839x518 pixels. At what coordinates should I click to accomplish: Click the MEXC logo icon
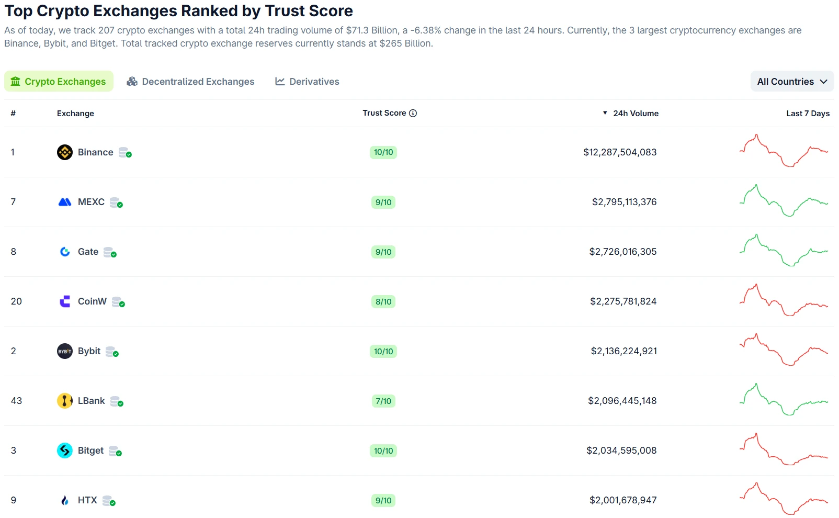click(x=65, y=202)
